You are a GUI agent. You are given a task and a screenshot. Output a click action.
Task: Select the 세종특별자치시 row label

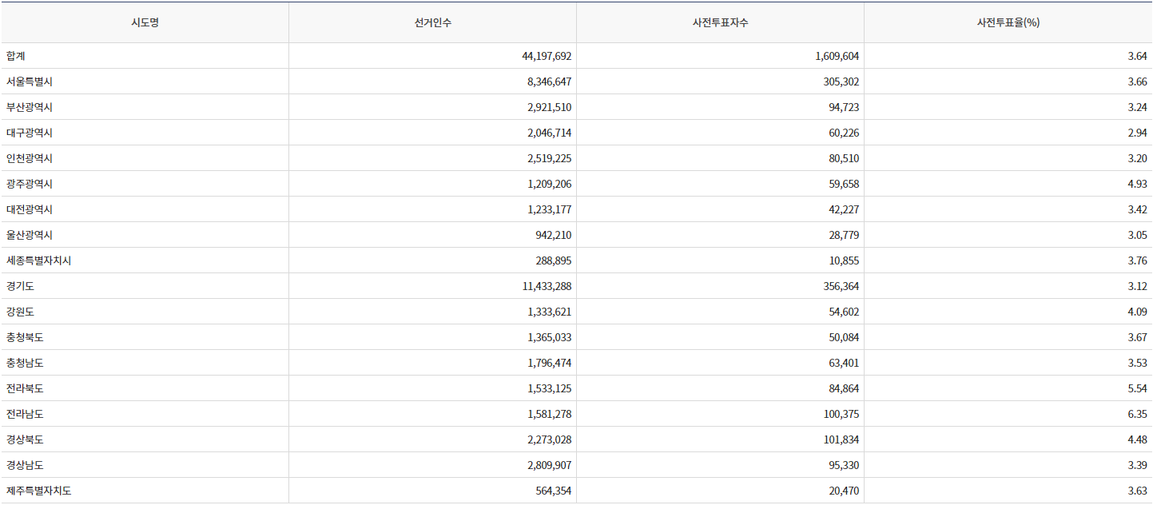[x=38, y=260]
